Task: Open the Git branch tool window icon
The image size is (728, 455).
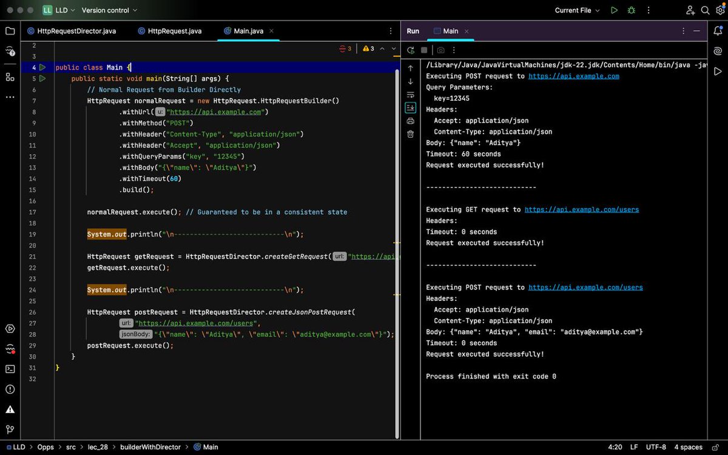Action: point(10,429)
